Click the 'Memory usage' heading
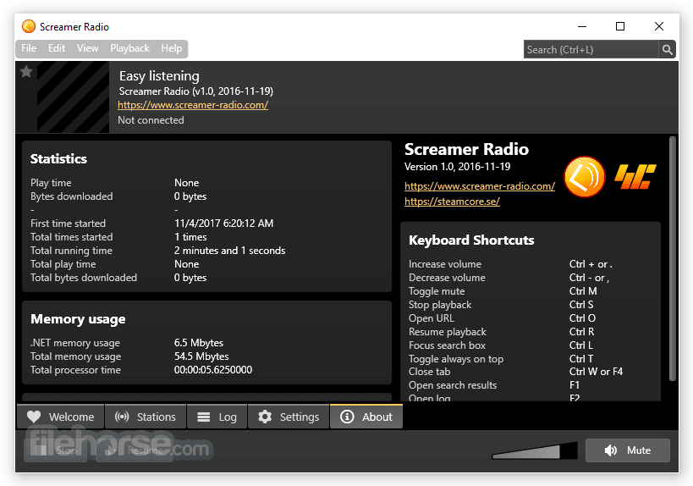Image resolution: width=693 pixels, height=486 pixels. tap(78, 319)
